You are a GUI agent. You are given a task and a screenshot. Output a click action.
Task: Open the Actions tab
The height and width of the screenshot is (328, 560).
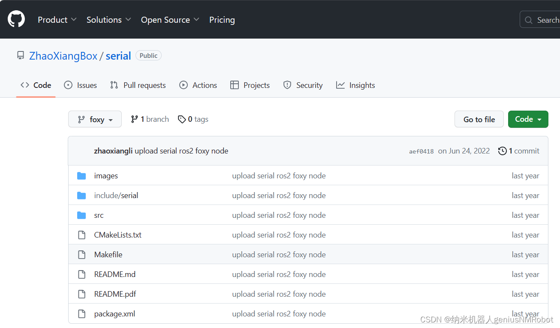pos(198,85)
